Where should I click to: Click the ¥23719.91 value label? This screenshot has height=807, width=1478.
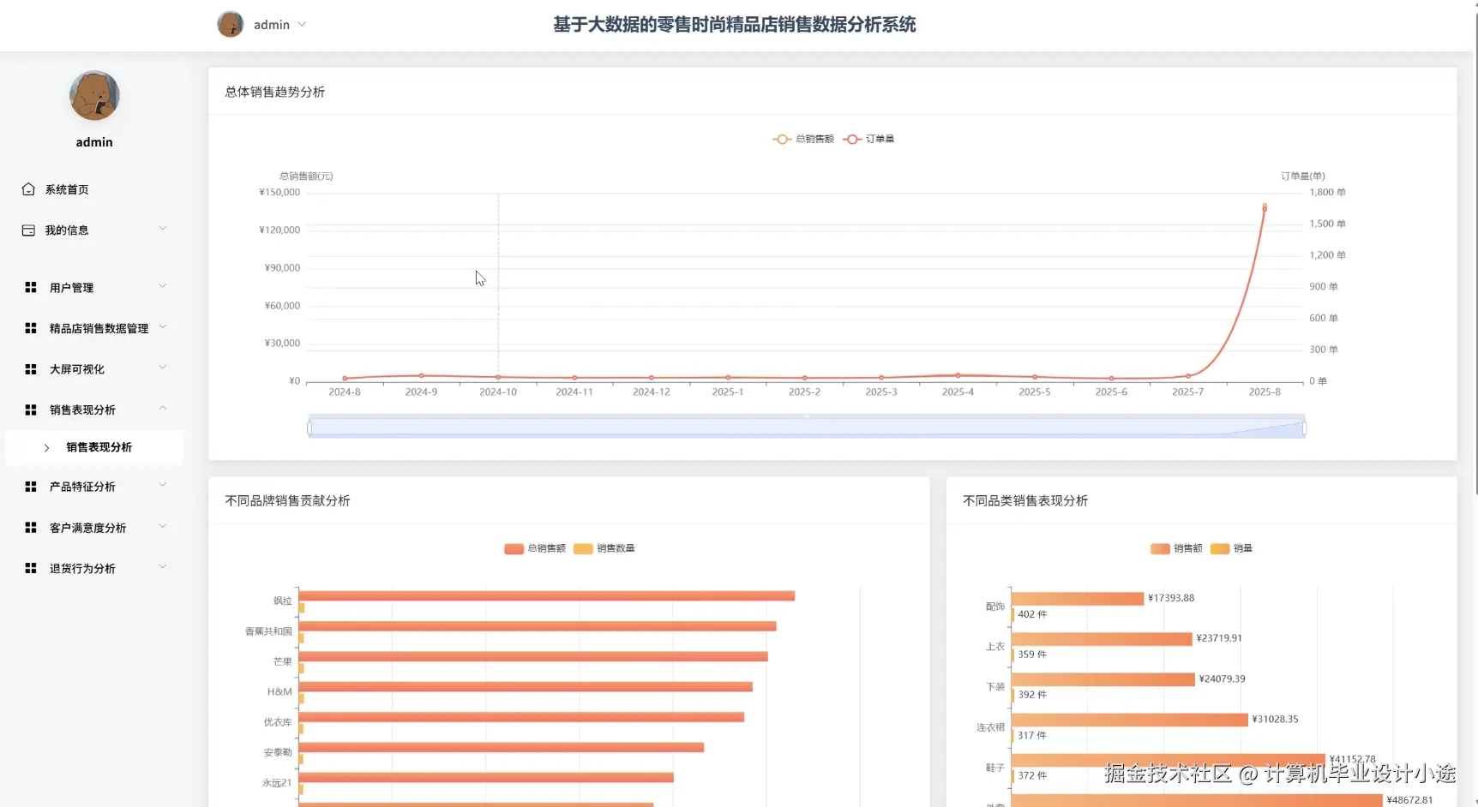[1219, 638]
